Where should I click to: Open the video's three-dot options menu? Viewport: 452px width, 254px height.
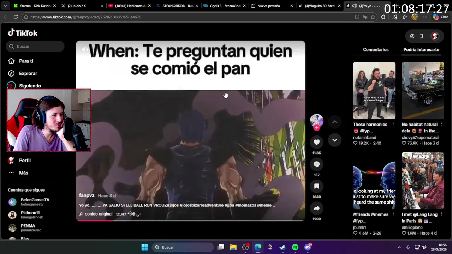pos(296,50)
